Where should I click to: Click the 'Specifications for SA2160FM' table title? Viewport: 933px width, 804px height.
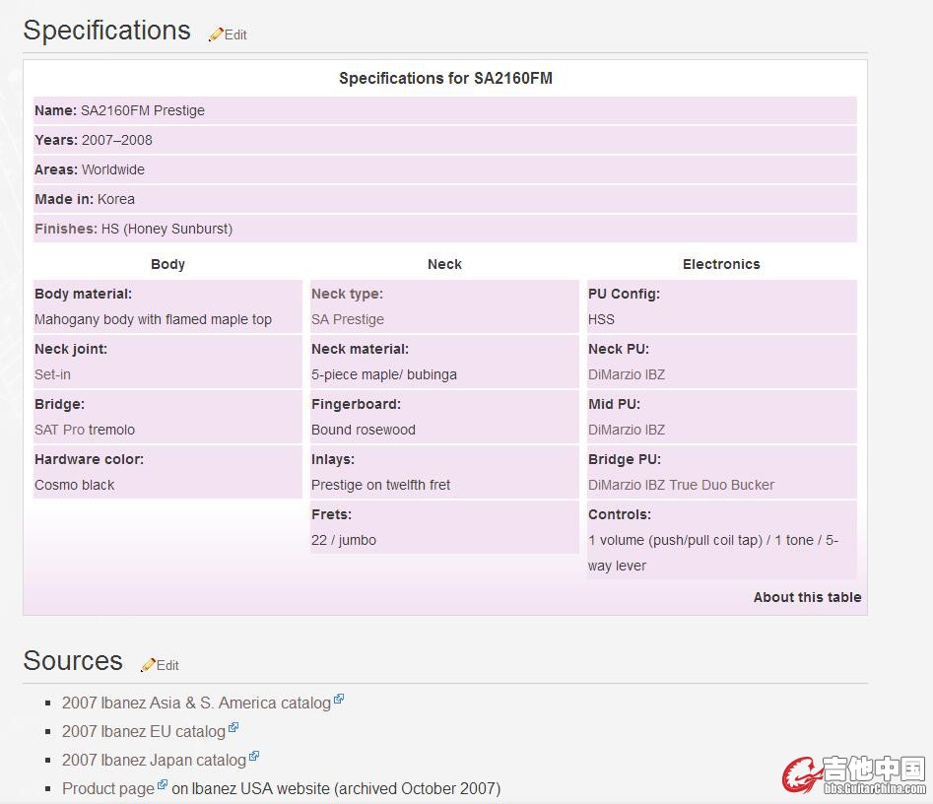tap(445, 78)
